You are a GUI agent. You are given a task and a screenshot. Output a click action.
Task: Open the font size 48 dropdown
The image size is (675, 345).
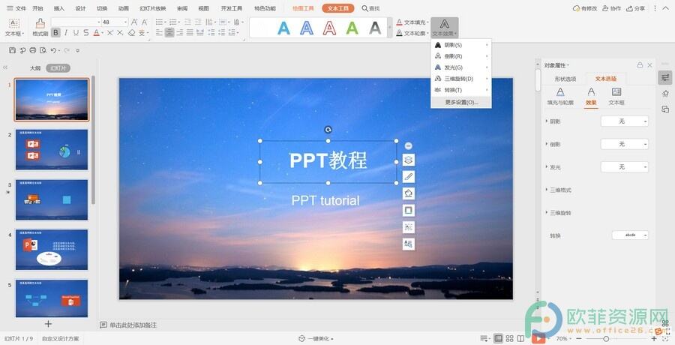[125, 22]
